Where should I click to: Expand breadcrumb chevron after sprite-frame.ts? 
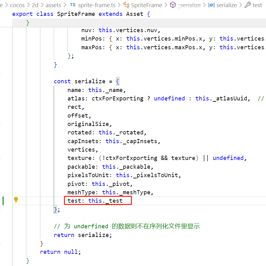click(119, 5)
